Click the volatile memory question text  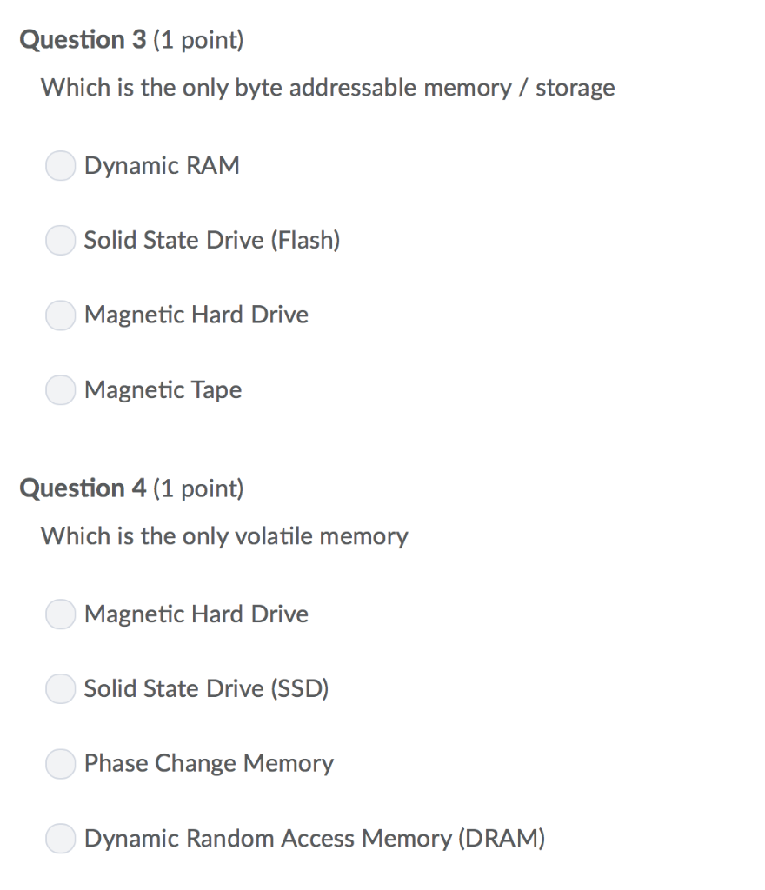tap(223, 536)
